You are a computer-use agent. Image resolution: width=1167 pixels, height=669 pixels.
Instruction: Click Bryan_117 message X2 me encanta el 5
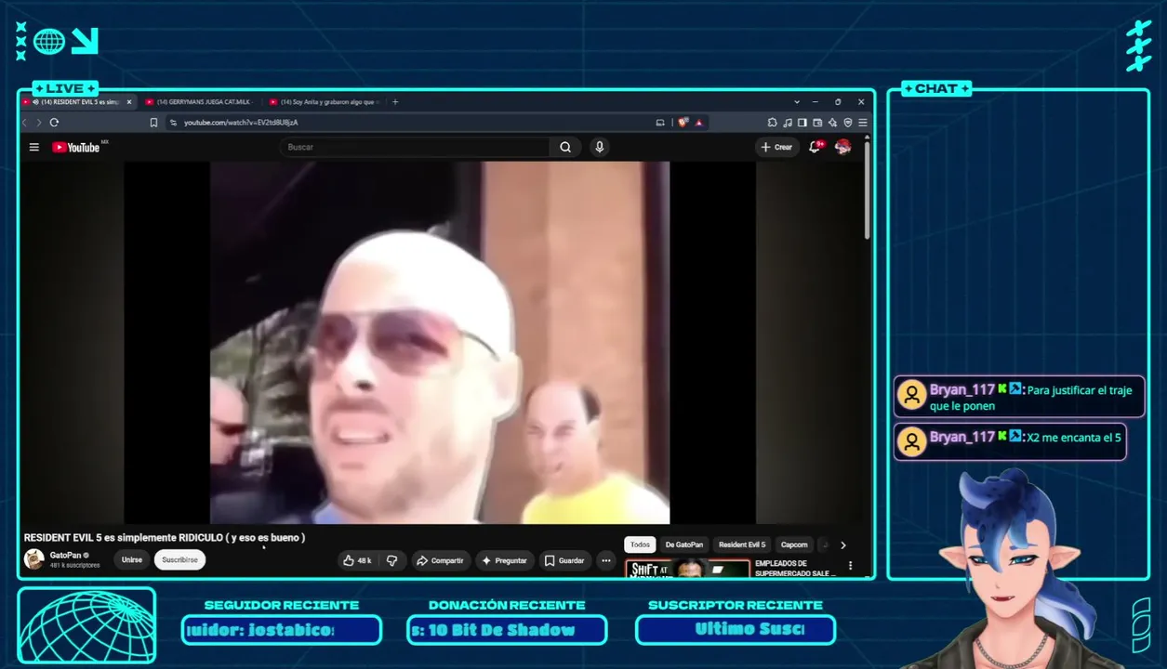1010,441
